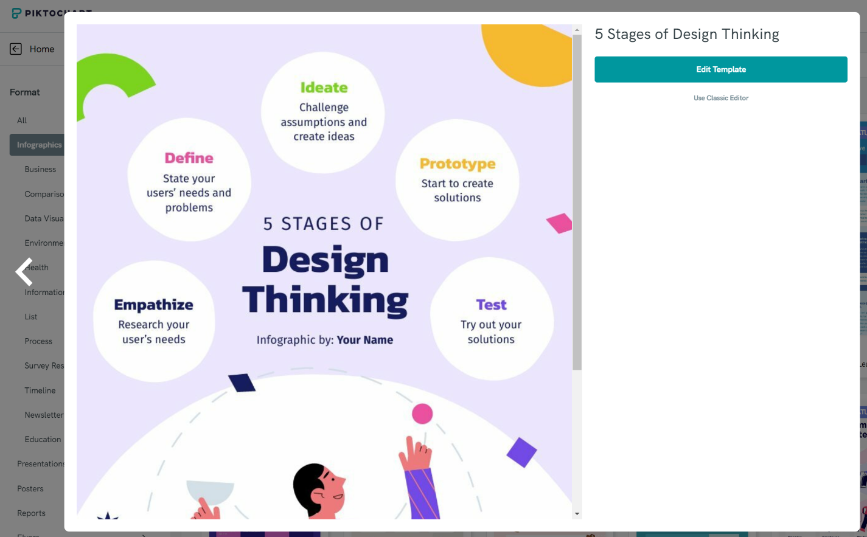The height and width of the screenshot is (537, 867).
Task: Go to previous template with left chevron
Action: click(x=24, y=272)
